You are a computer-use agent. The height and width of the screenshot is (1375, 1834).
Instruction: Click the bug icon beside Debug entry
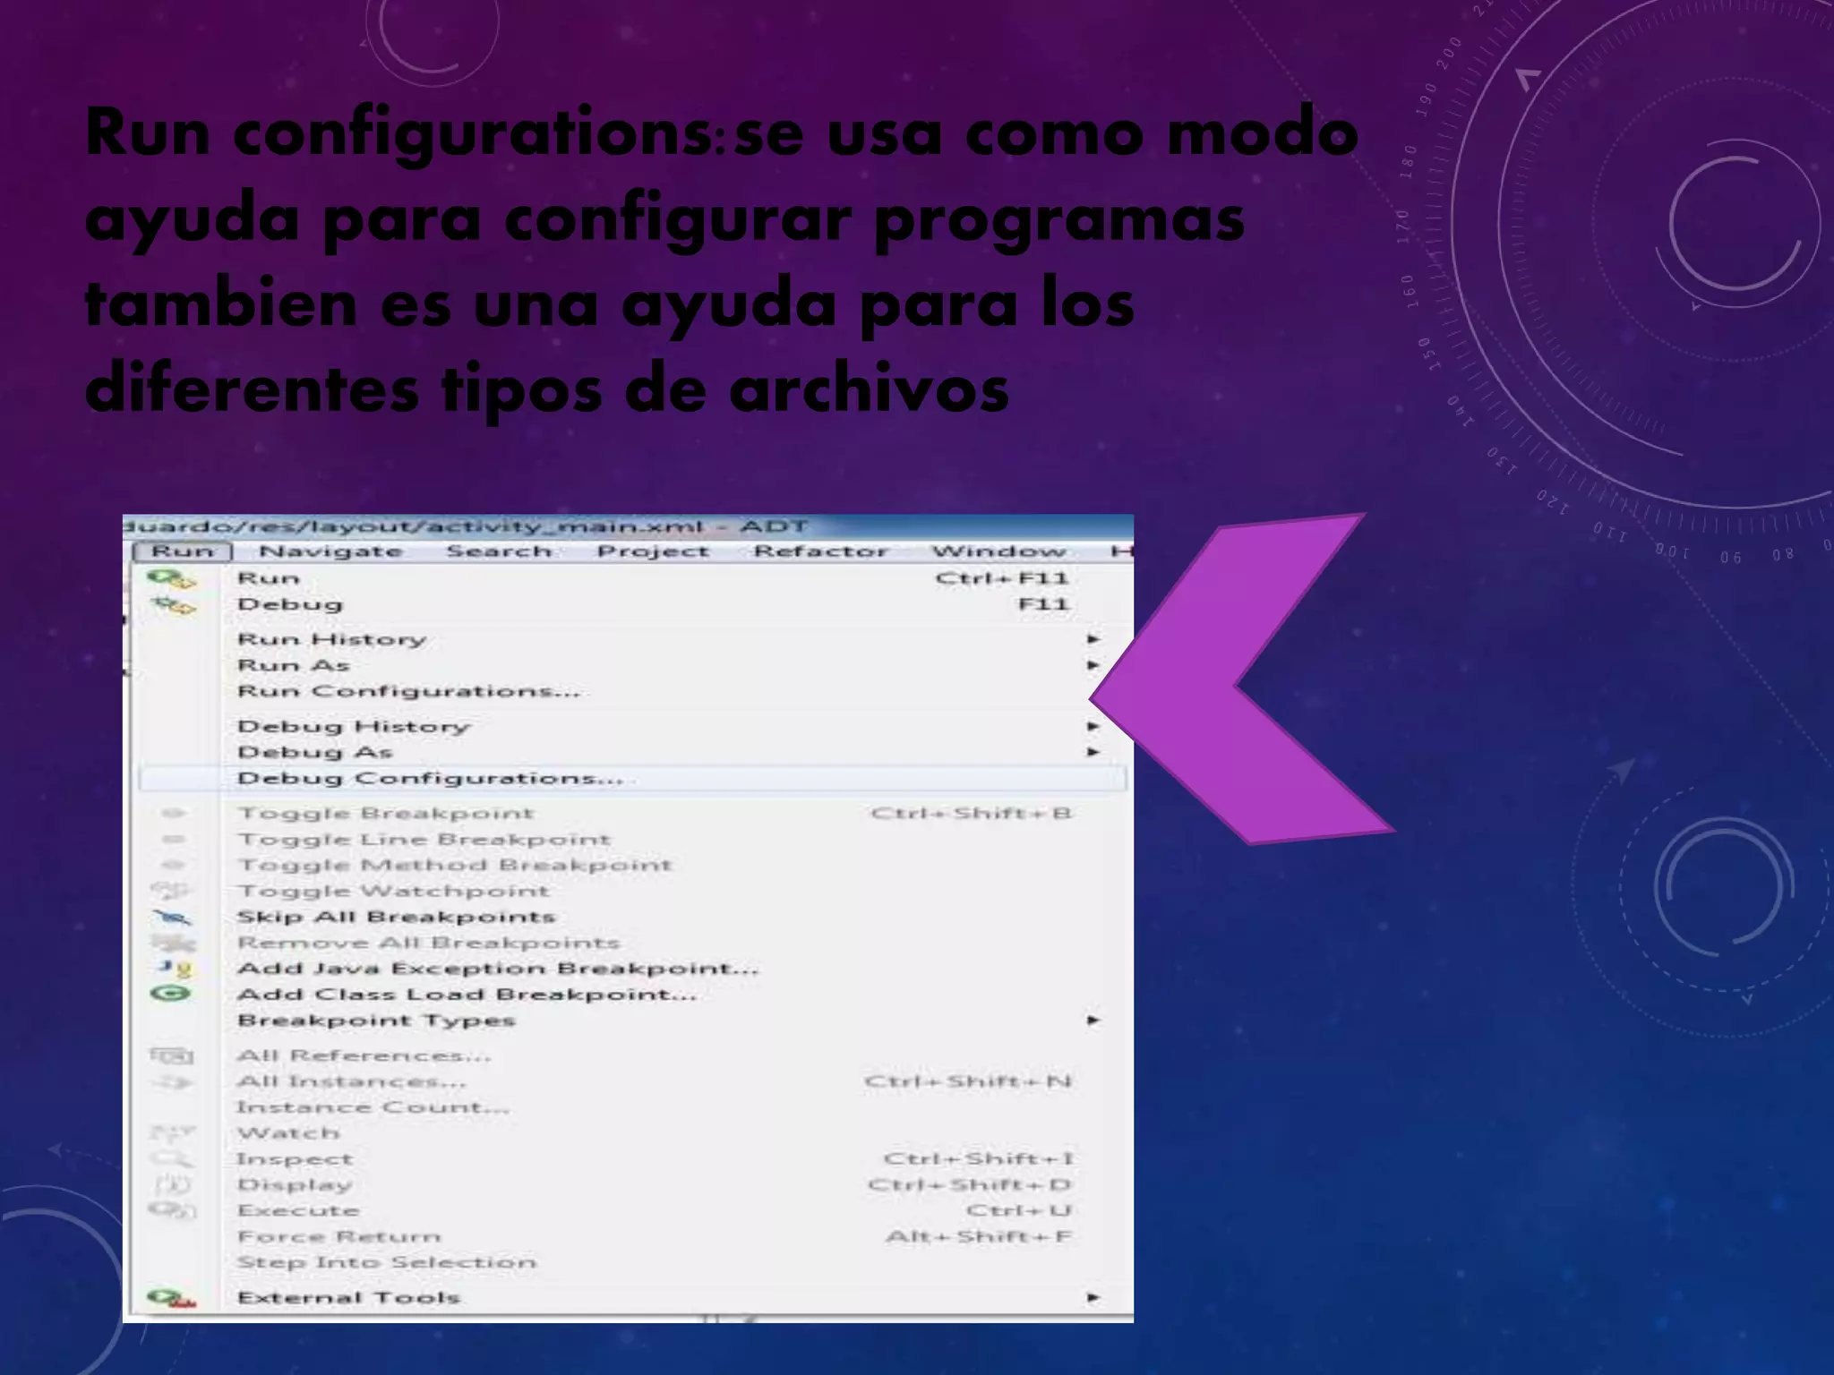tap(174, 606)
